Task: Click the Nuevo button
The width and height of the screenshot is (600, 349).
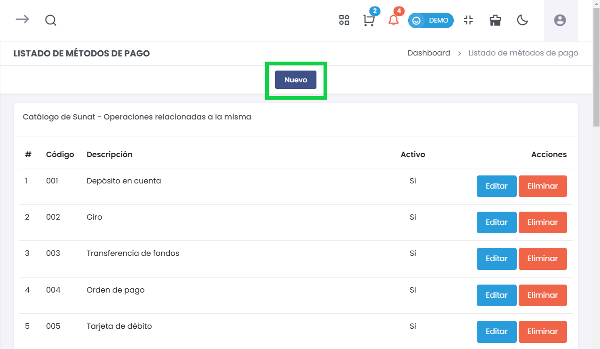Action: click(296, 79)
